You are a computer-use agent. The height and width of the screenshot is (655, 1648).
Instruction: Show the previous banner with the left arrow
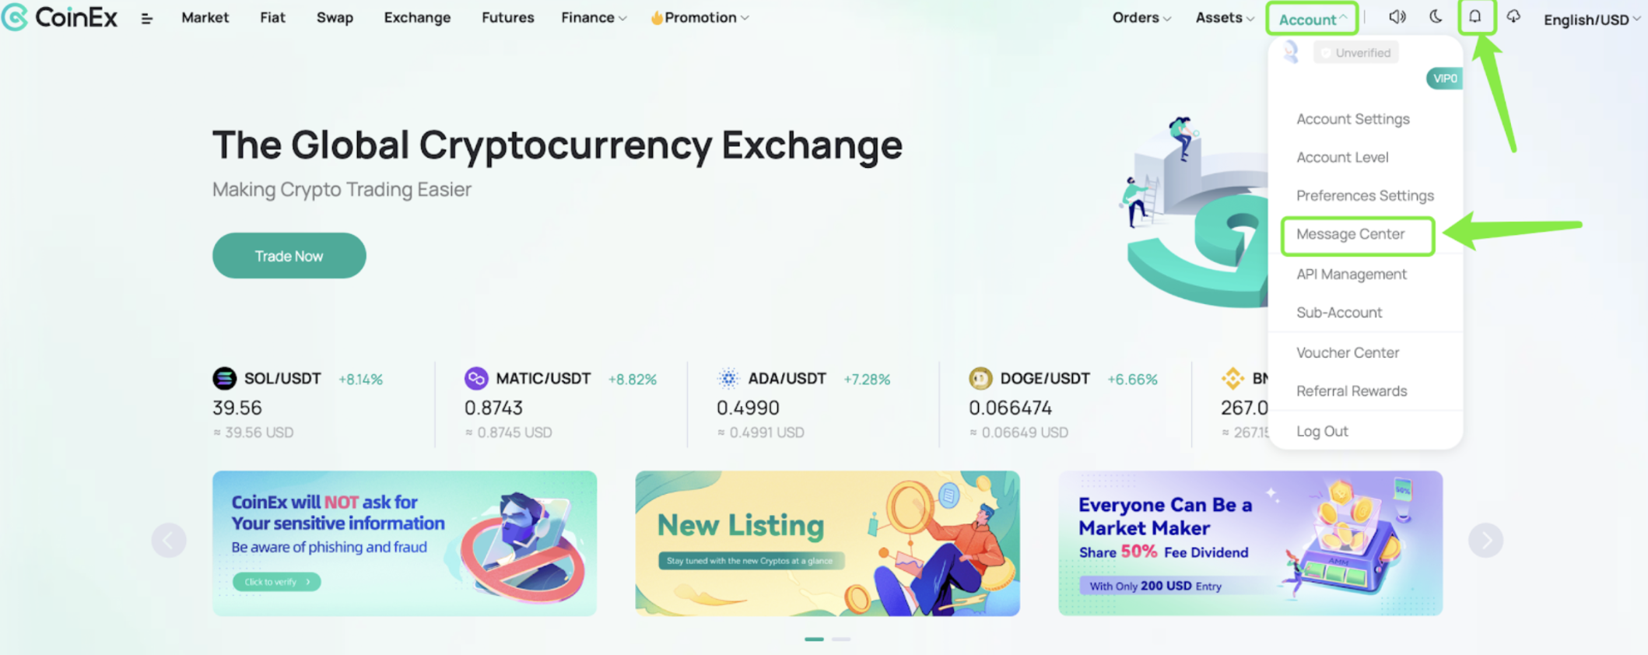(169, 540)
